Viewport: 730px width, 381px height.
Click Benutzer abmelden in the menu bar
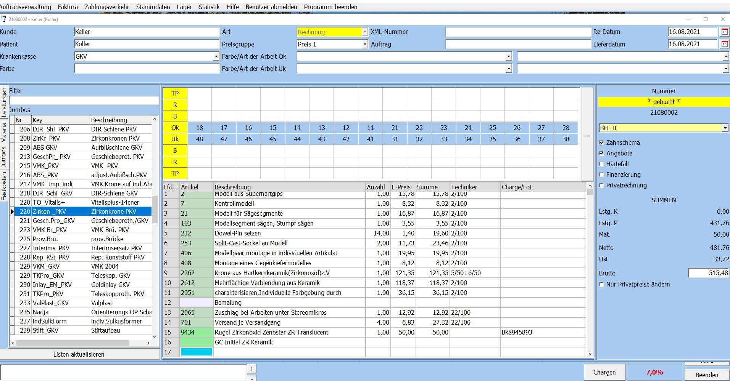[x=271, y=7]
